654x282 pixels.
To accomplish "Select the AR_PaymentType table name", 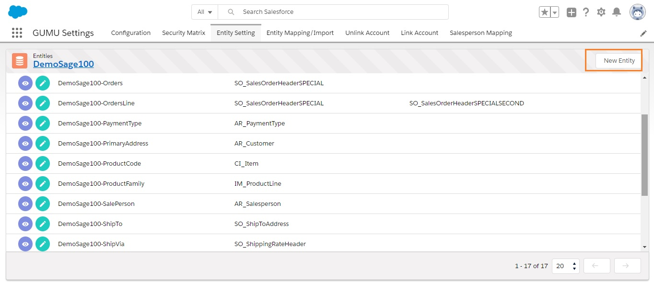I will coord(259,124).
